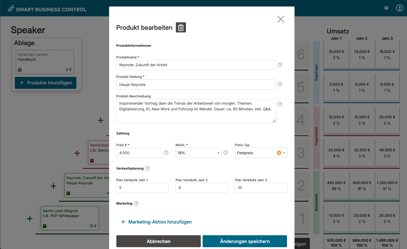407x249 pixels.
Task: Click the trash icon to delete product
Action: [x=181, y=27]
